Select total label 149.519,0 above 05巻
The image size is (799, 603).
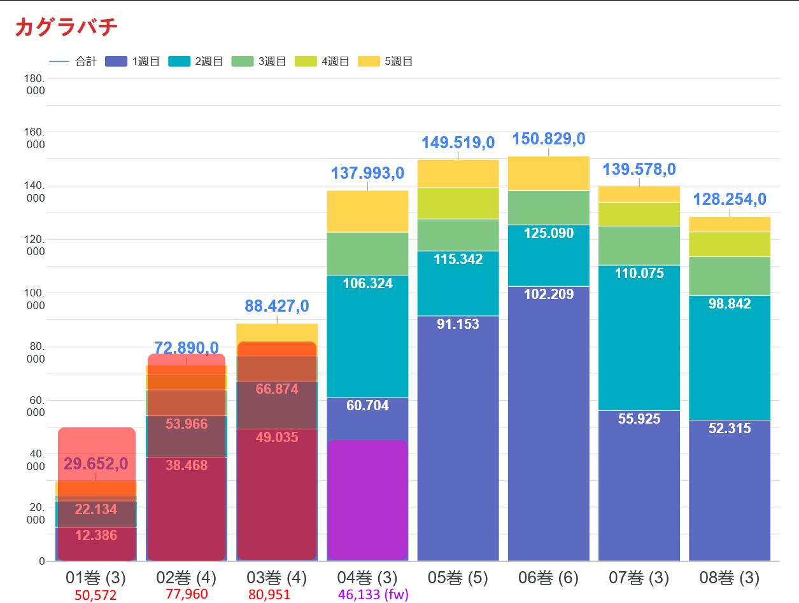coord(458,142)
